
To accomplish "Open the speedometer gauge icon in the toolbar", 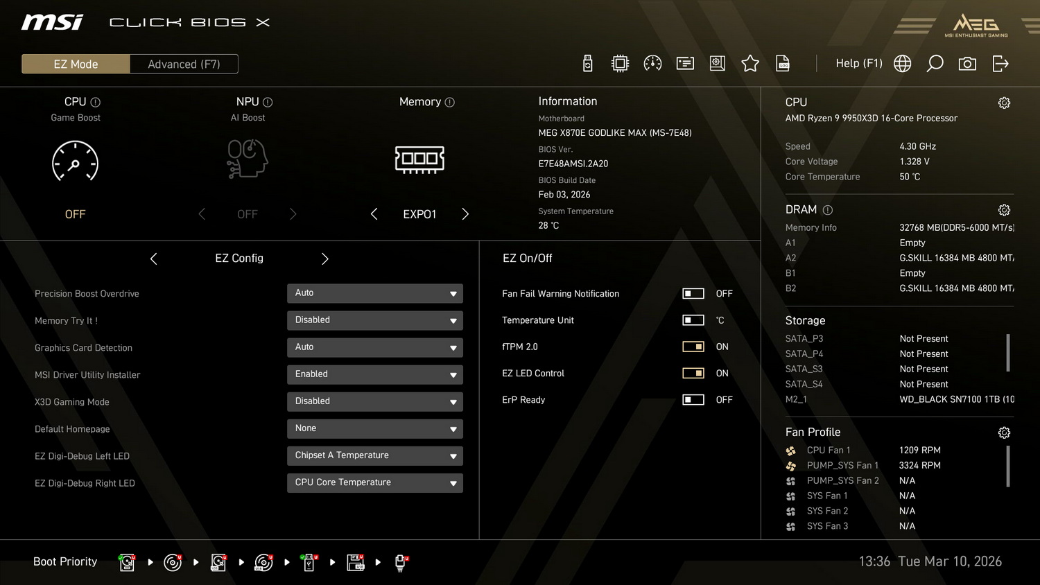I will [652, 64].
